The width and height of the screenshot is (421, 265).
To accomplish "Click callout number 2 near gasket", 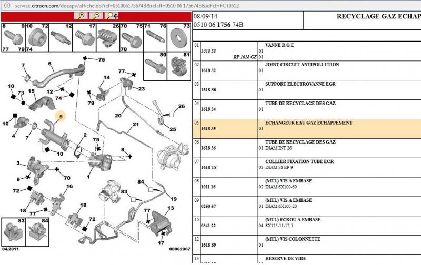I will coord(85,135).
